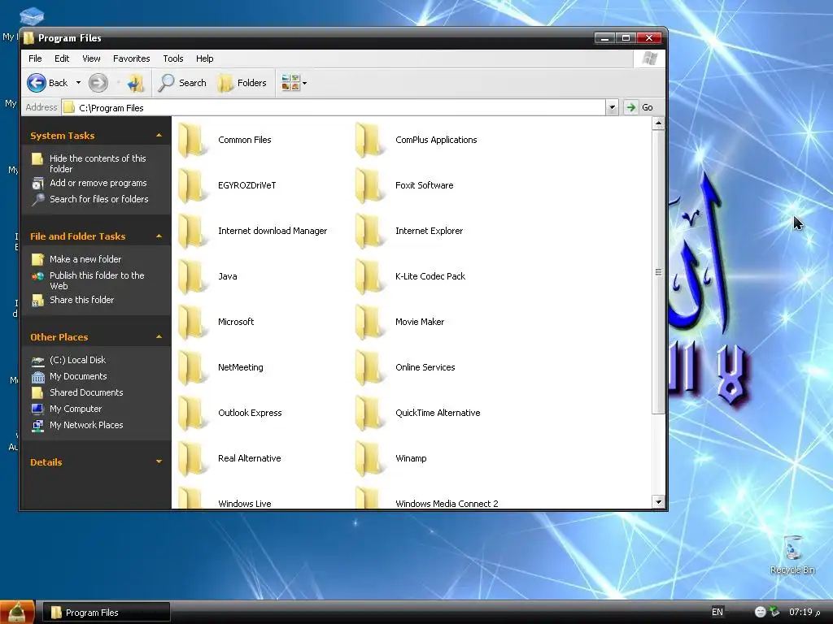Viewport: 833px width, 624px height.
Task: Select the Movie Maker folder icon
Action: pyautogui.click(x=369, y=322)
